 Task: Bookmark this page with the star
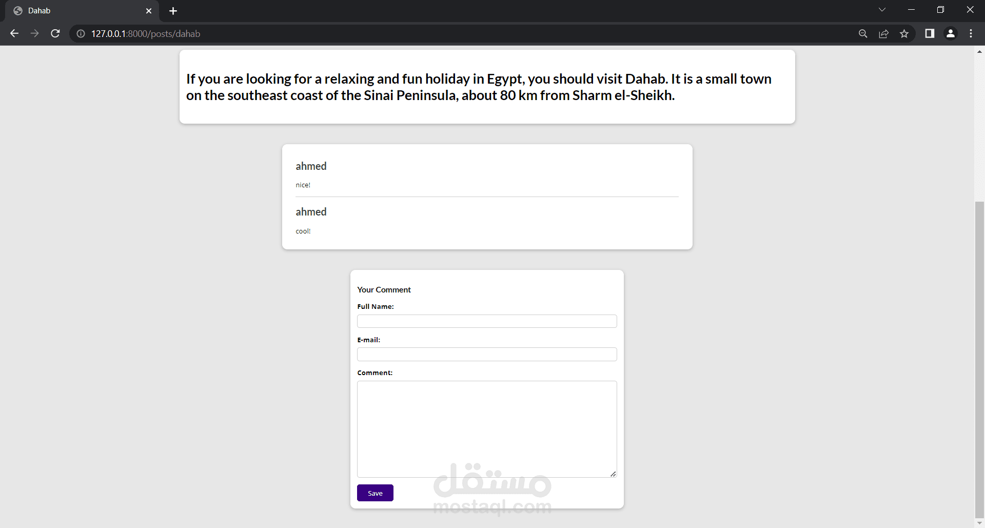904,34
